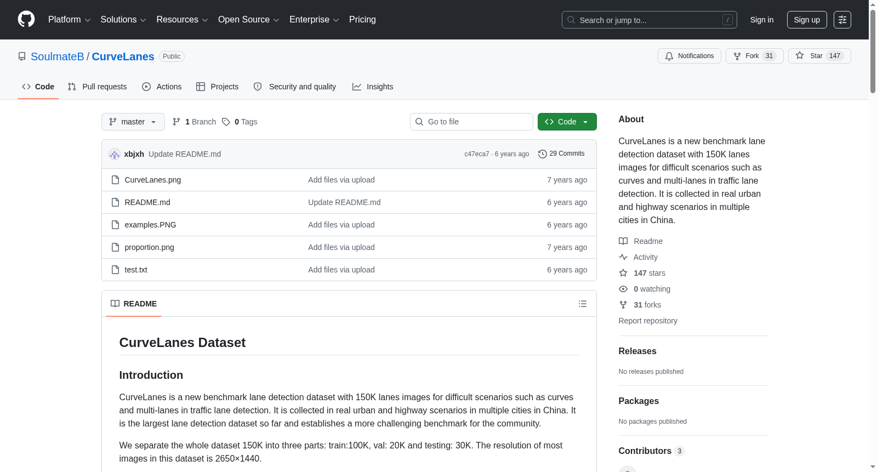Click the bell icon in Notifications
This screenshot has width=877, height=472.
(669, 56)
